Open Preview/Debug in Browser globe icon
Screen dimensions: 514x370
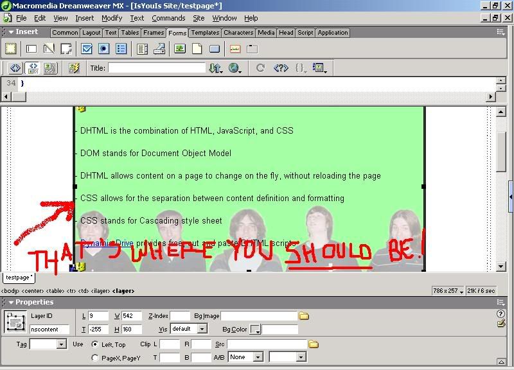235,68
